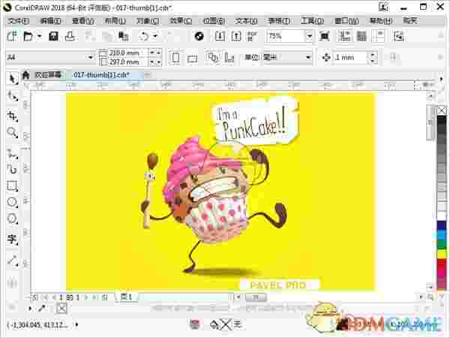Click the nudge distance field .1 mm
The height and width of the screenshot is (338, 450).
(351, 58)
